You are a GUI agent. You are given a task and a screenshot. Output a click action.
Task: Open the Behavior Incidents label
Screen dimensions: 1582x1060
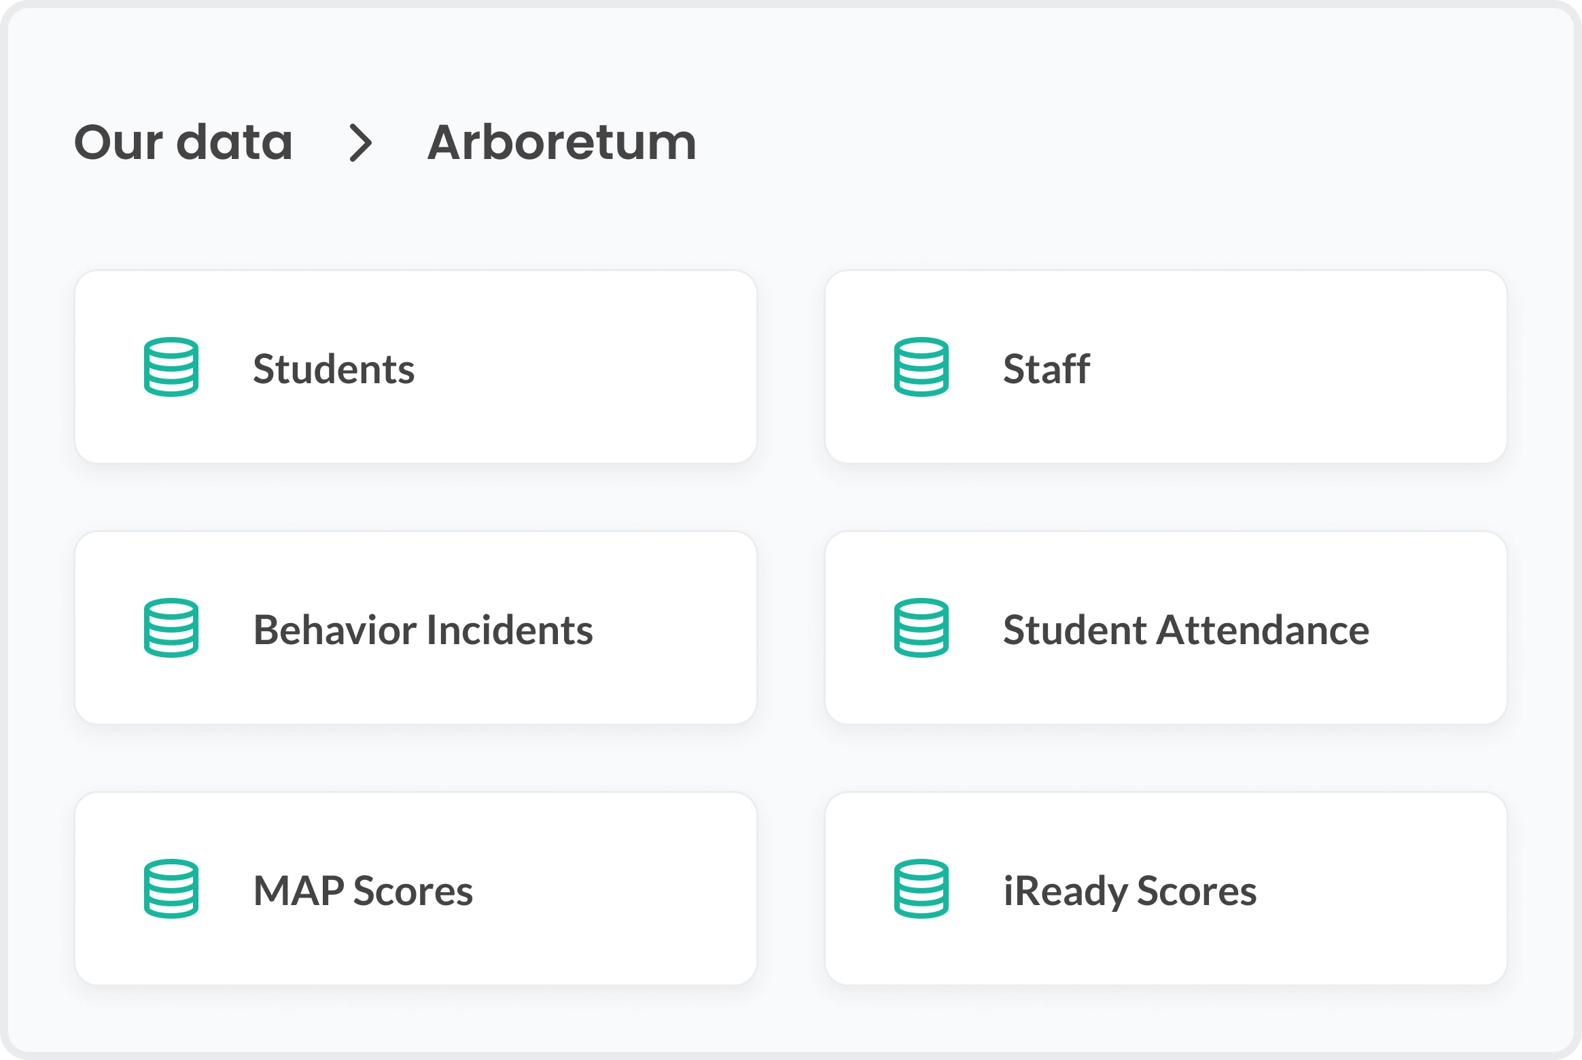(423, 630)
